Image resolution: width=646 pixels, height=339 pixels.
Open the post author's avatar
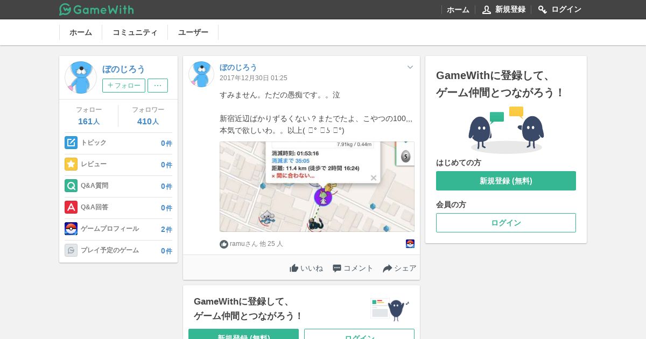click(x=201, y=74)
